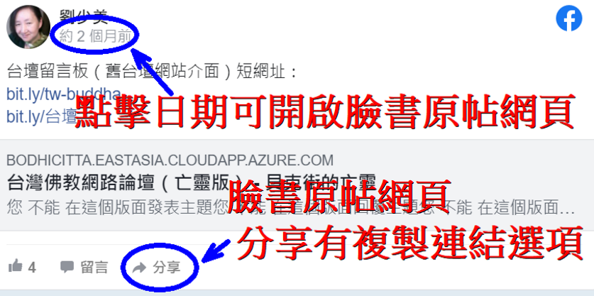
Task: Click the grey preview description starting 您 不能
Action: (290, 208)
